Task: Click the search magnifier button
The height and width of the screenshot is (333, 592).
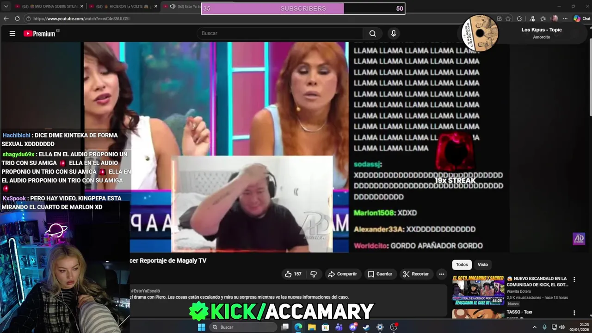Action: [x=372, y=33]
